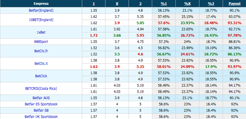Viewport: 246px width, 119px height.
Task: Open the Betfair(England) company link
Action: (x=41, y=11)
